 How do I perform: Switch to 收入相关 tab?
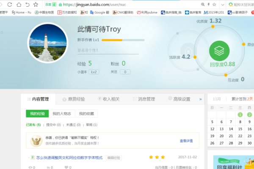point(109,99)
